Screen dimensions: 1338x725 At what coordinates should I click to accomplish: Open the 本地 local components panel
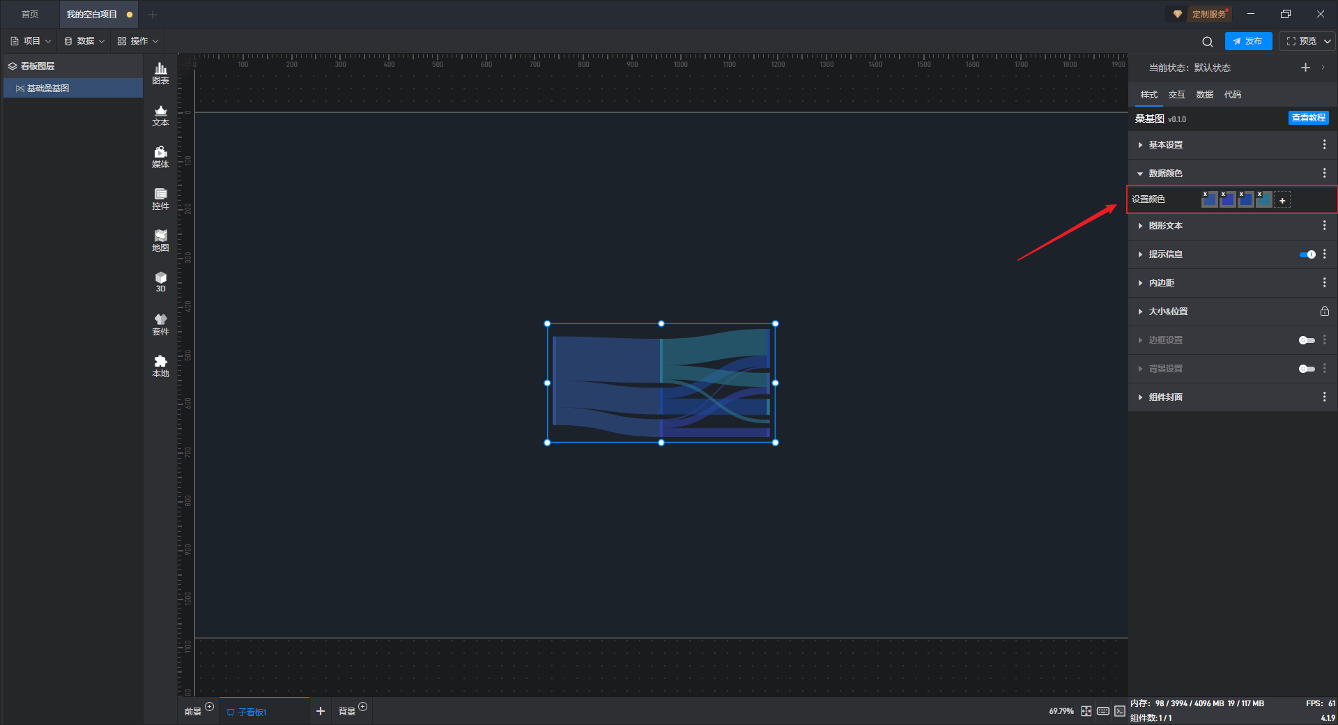pyautogui.click(x=160, y=366)
